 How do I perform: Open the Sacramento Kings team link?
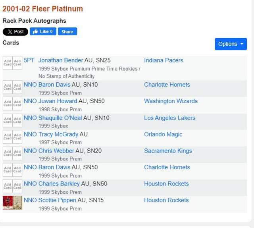(x=168, y=151)
